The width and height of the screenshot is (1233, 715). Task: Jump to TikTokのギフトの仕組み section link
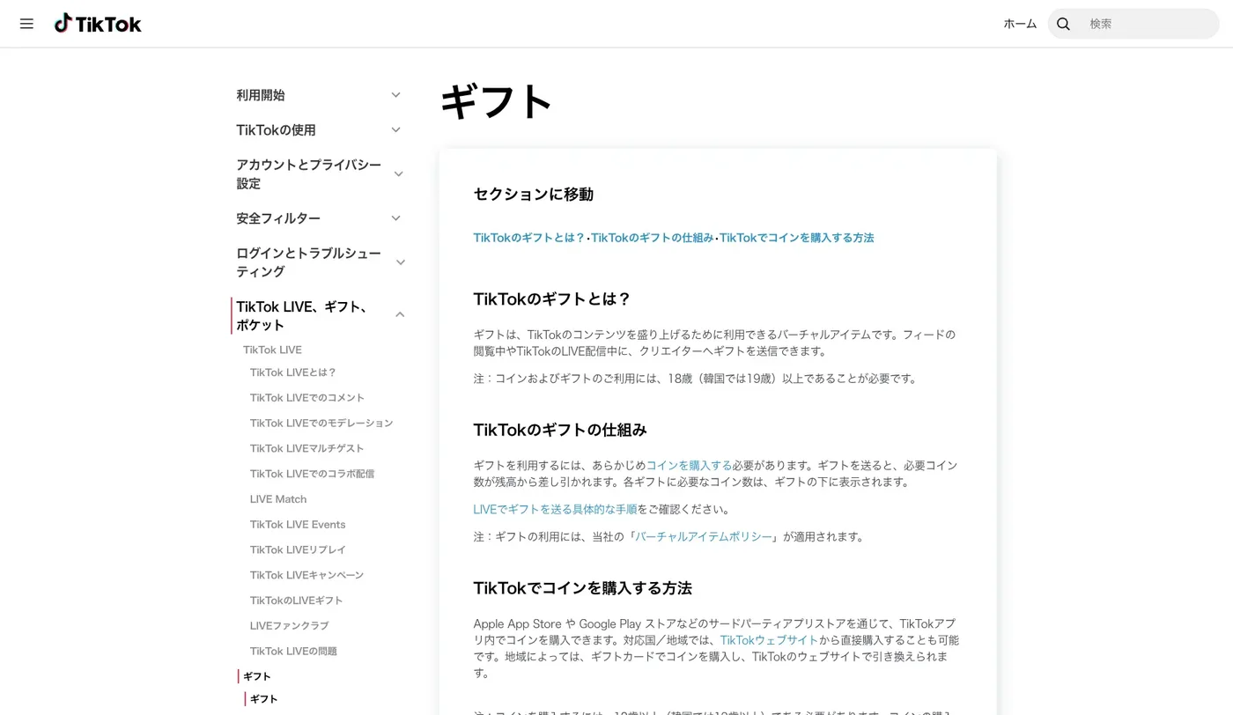point(653,238)
